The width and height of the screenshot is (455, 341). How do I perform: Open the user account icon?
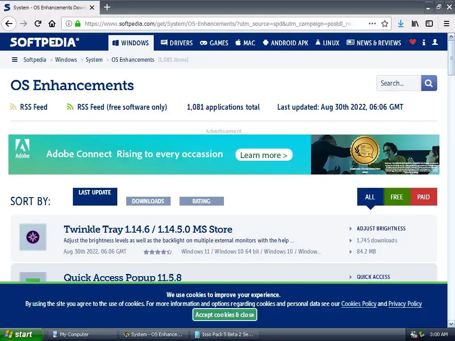pos(435,42)
